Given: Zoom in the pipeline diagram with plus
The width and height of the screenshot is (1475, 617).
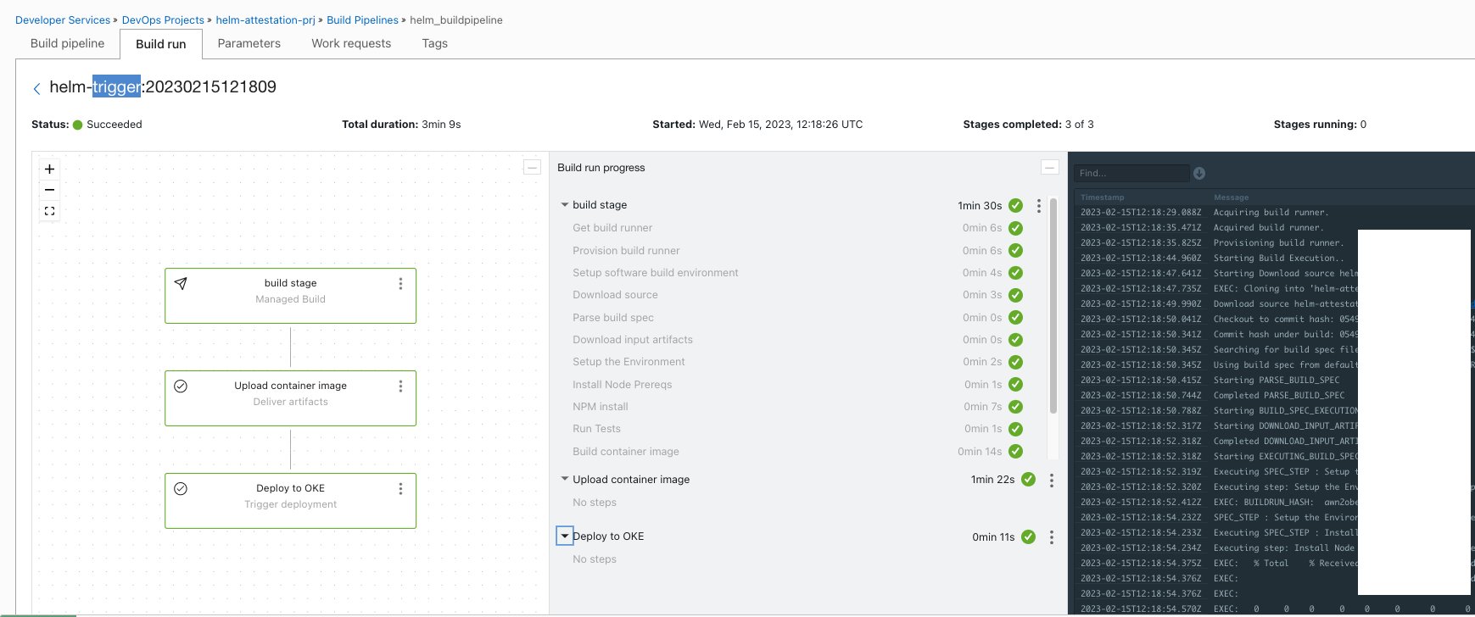Looking at the screenshot, I should click(x=49, y=170).
